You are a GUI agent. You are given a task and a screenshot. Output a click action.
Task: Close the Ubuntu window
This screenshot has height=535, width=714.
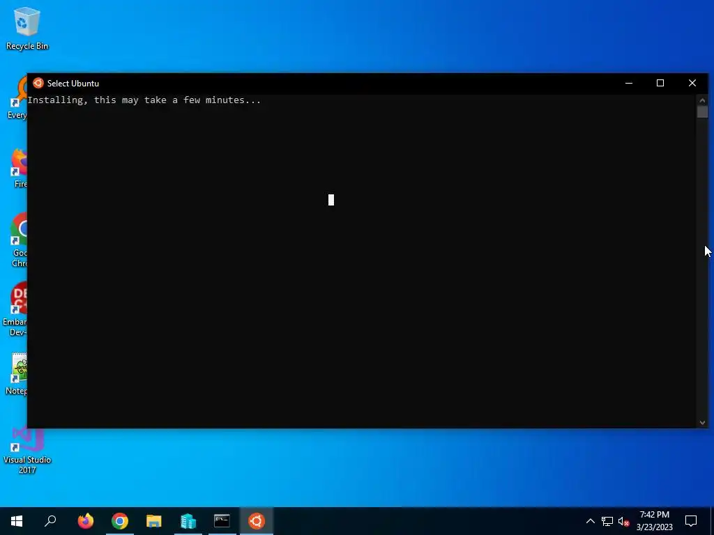[x=692, y=84]
